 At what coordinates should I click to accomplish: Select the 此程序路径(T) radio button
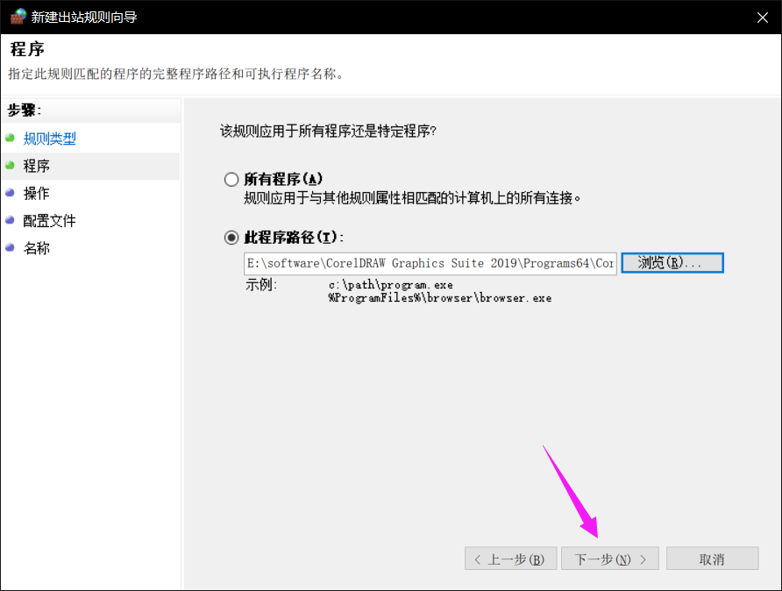click(x=231, y=238)
